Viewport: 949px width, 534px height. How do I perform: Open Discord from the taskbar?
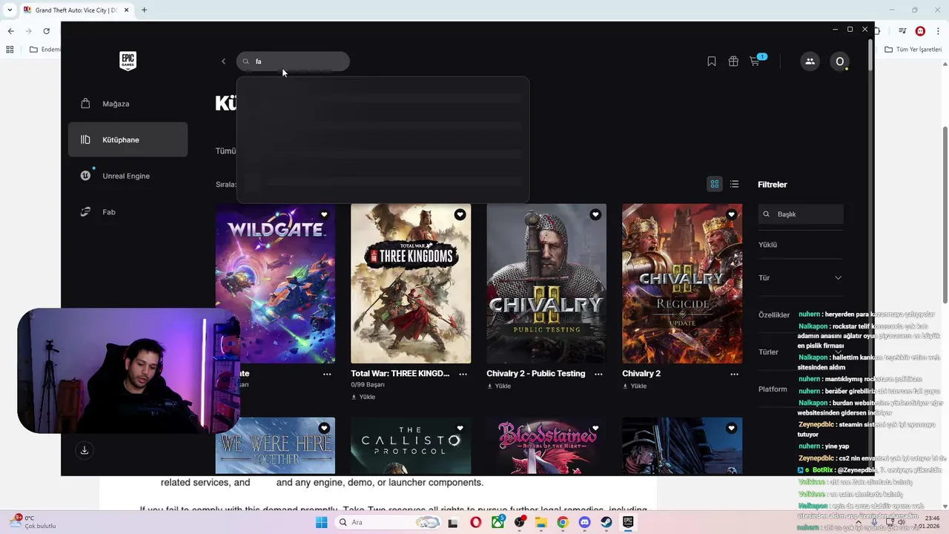click(584, 522)
